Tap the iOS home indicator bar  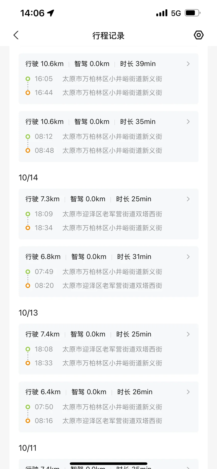(108, 464)
